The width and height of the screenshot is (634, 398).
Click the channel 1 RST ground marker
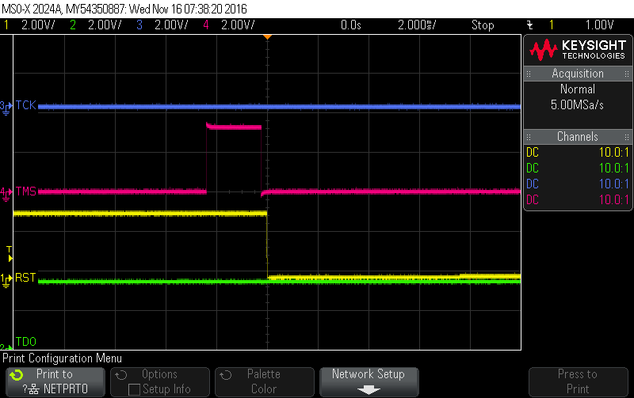click(6, 280)
